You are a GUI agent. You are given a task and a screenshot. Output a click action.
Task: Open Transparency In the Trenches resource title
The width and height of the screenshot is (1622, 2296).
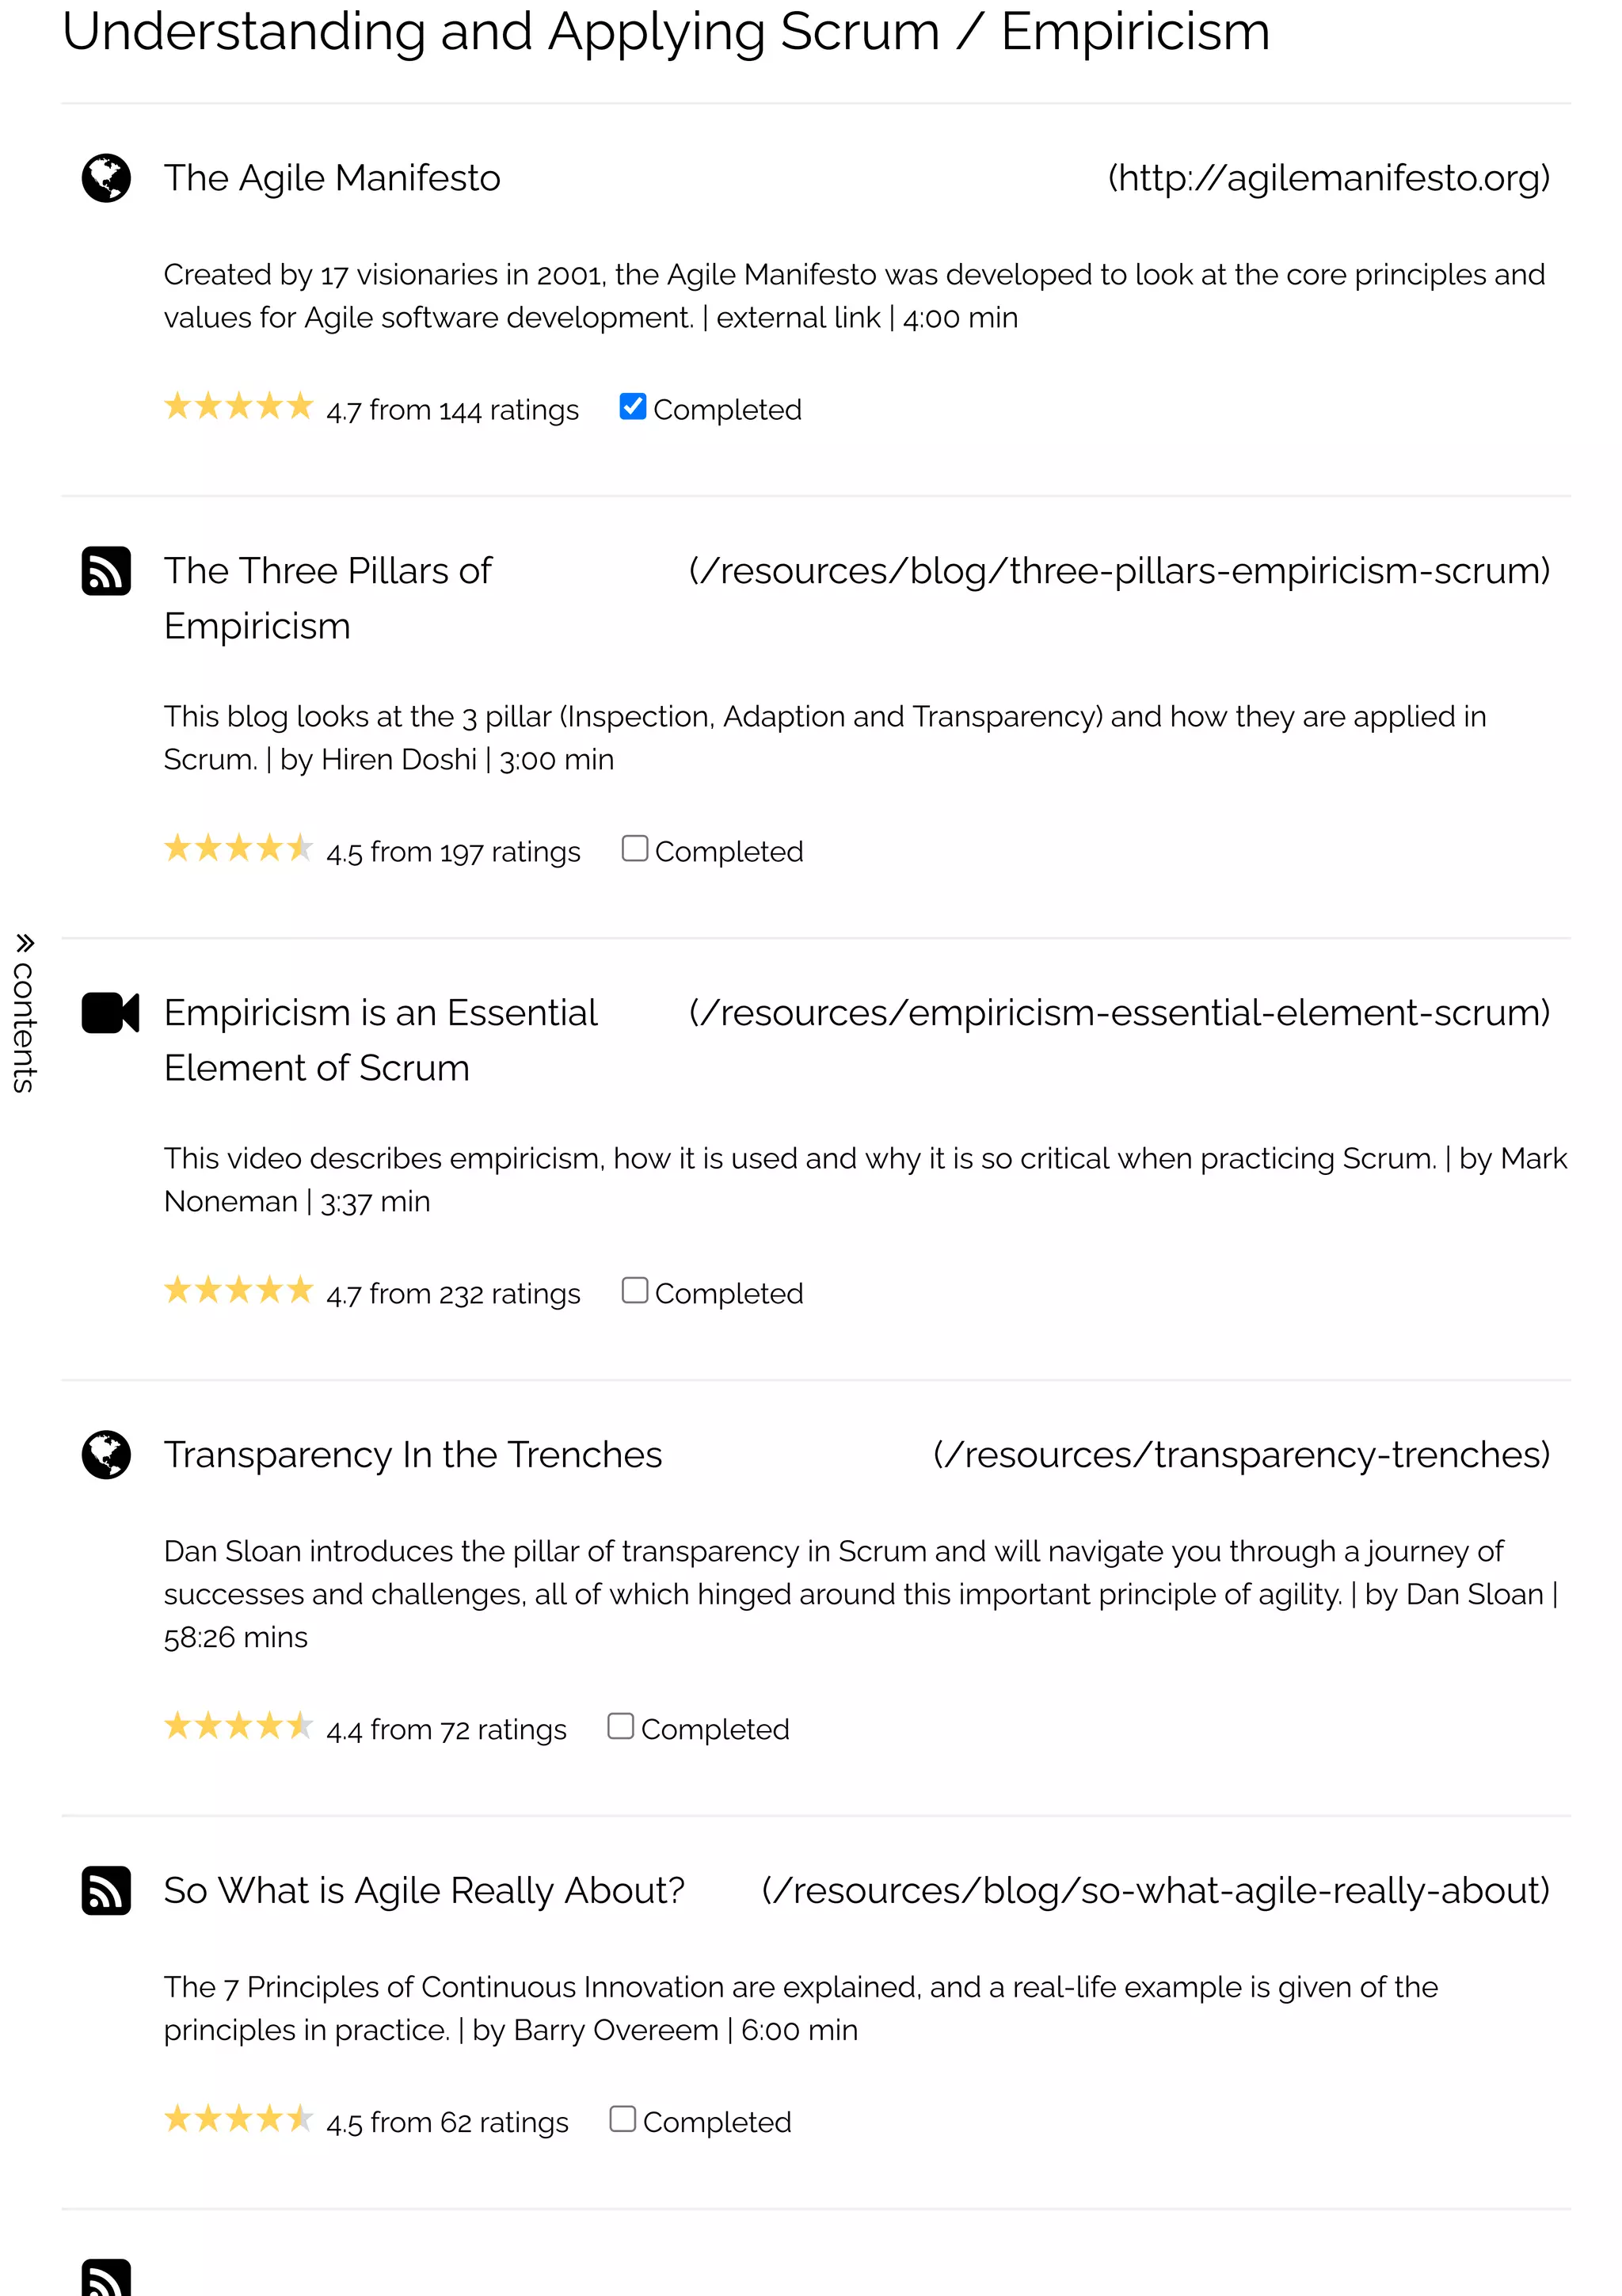click(413, 1455)
